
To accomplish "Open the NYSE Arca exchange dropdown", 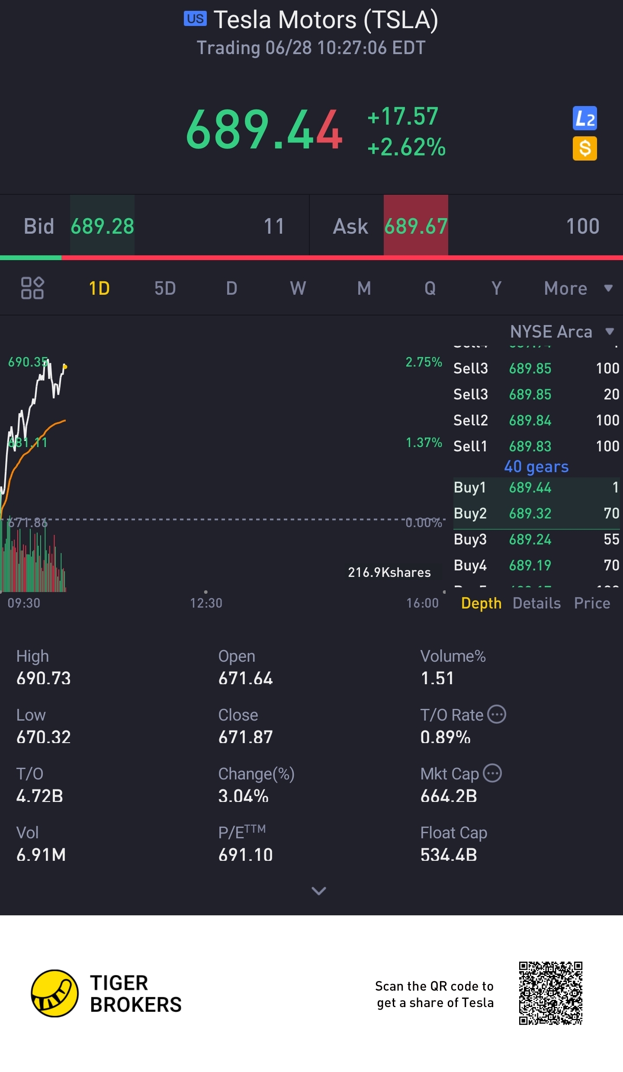I will click(562, 332).
